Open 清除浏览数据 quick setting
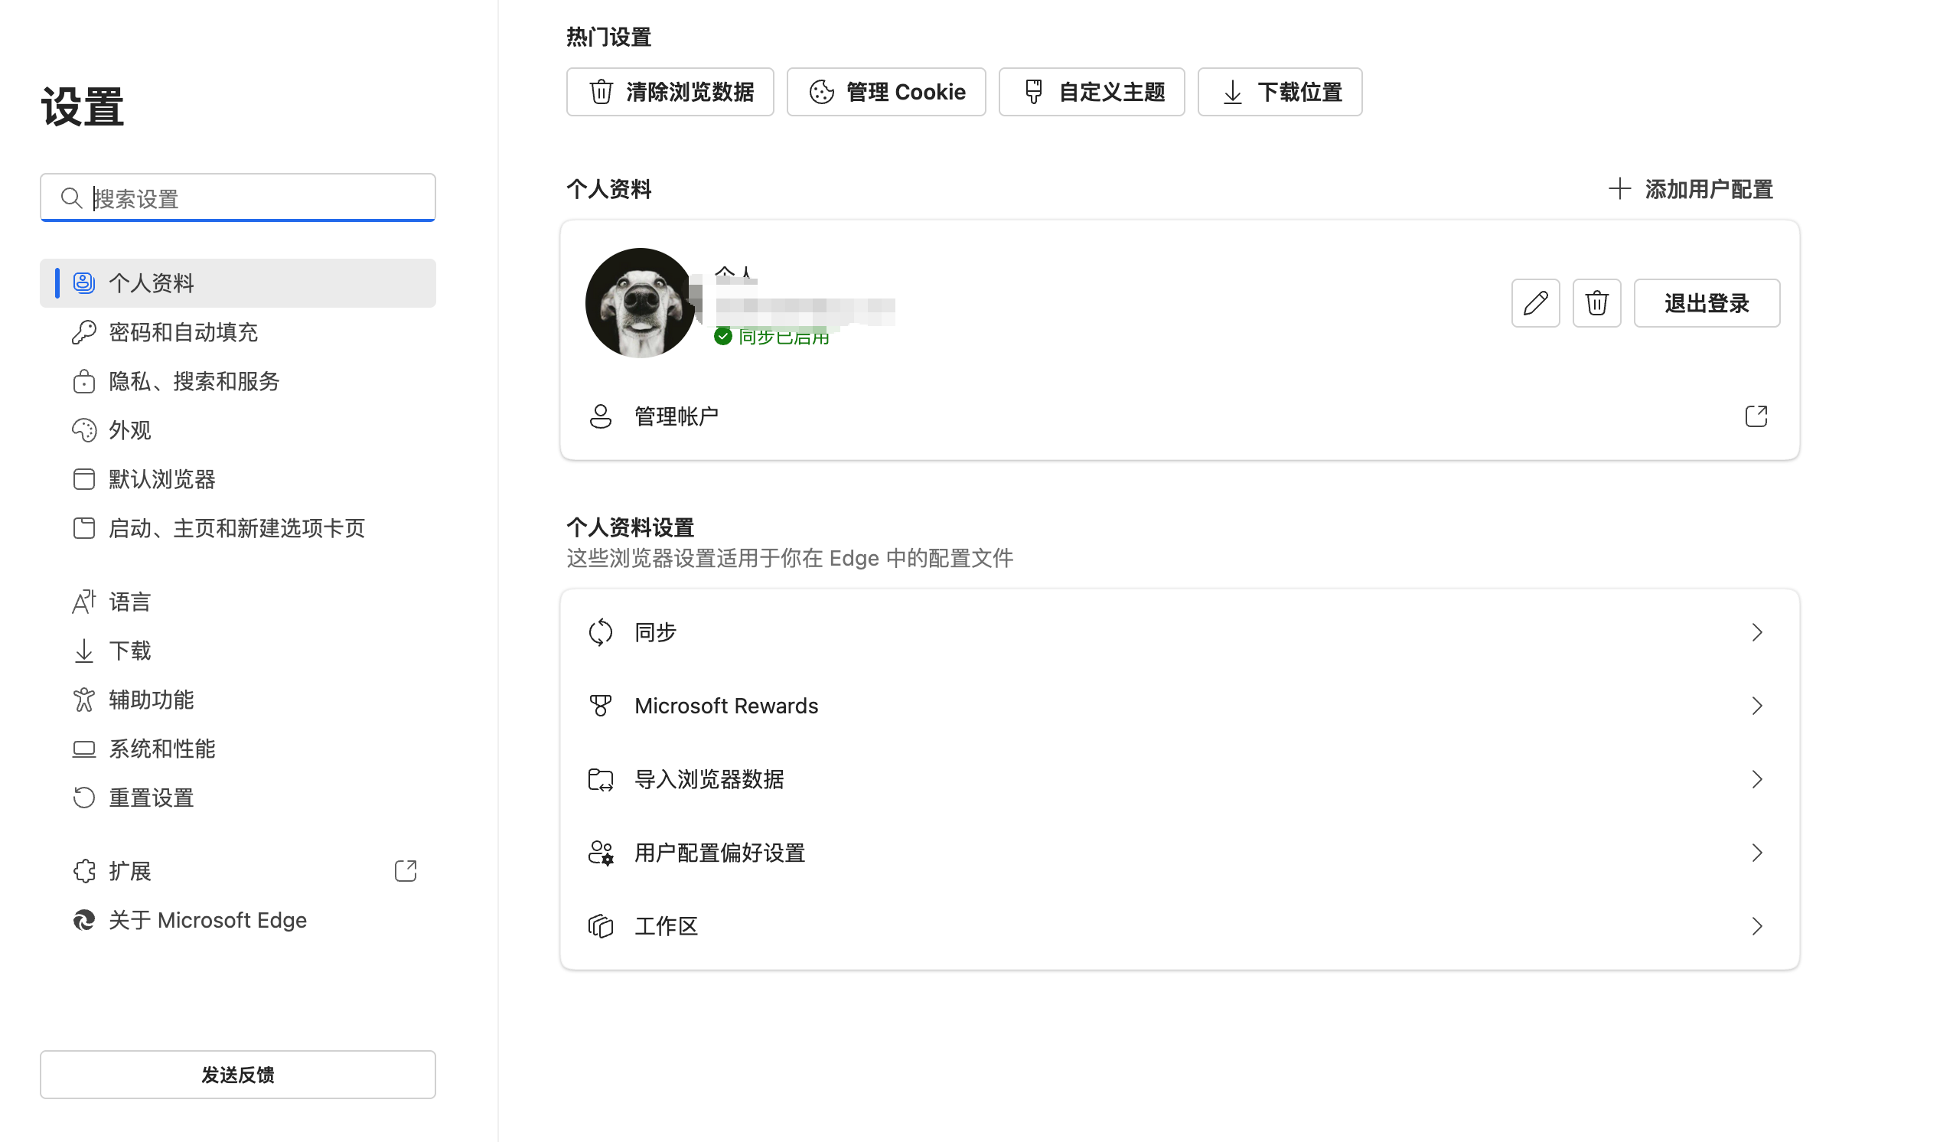This screenshot has height=1142, width=1953. (670, 93)
